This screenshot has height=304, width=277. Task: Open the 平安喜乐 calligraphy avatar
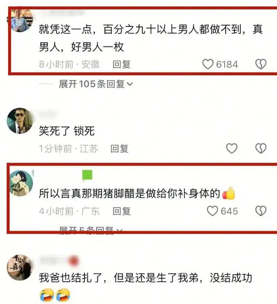[x=19, y=268]
